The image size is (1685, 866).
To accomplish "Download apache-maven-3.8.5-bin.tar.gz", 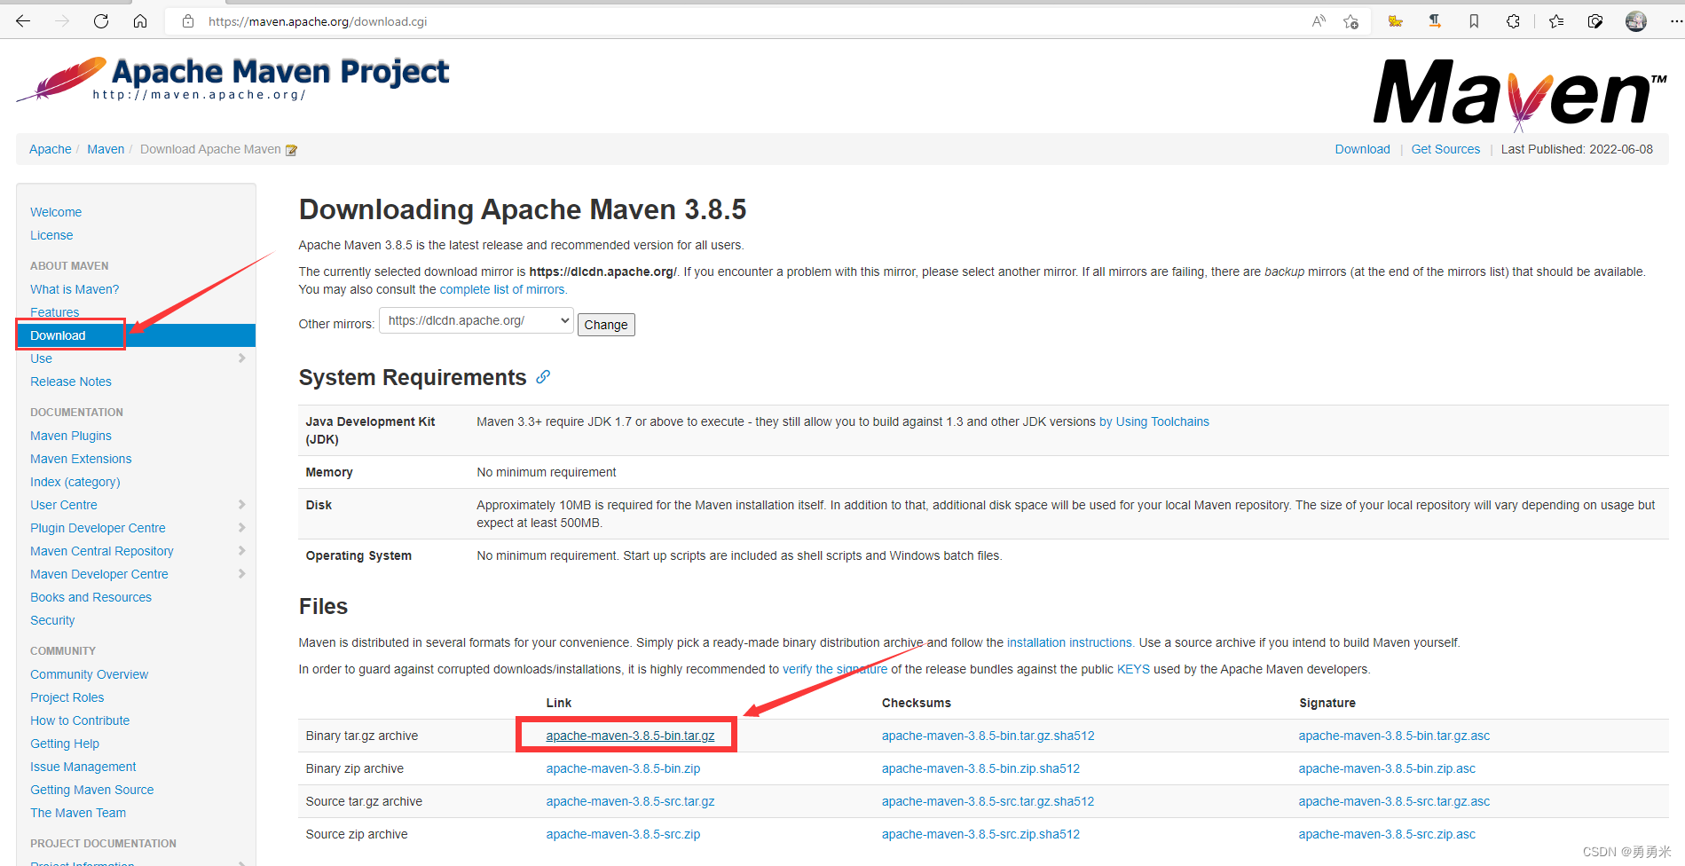I will 630,736.
